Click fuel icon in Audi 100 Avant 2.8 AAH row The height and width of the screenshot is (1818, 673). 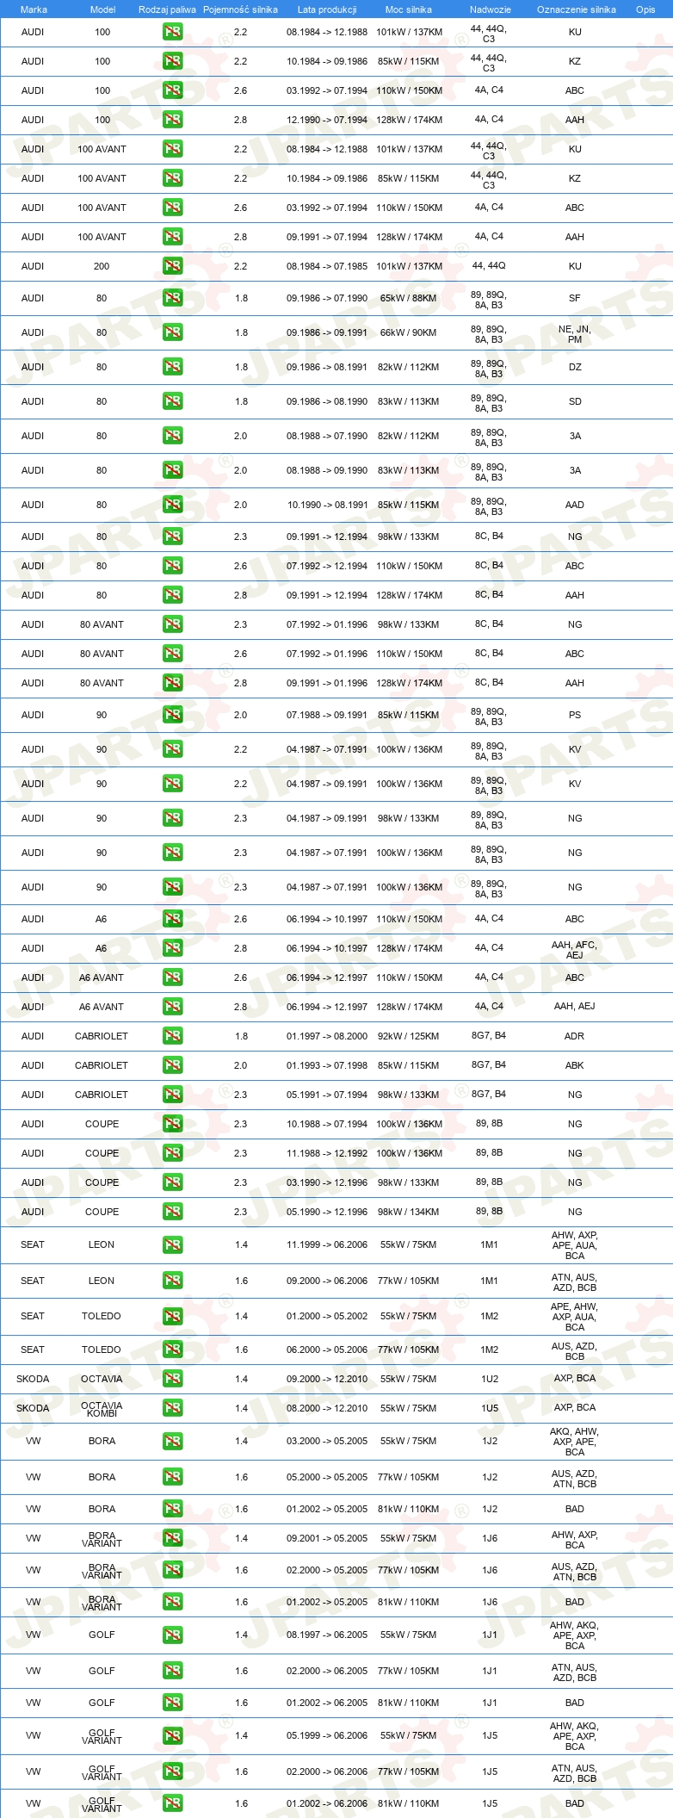click(172, 237)
